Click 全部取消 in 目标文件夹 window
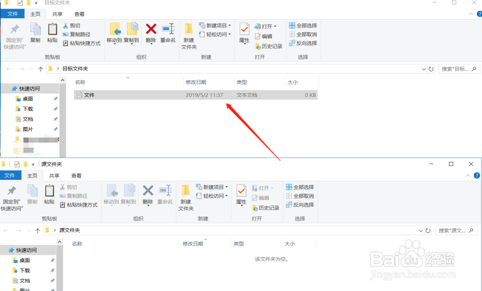Image resolution: width=482 pixels, height=291 pixels. pyautogui.click(x=303, y=34)
